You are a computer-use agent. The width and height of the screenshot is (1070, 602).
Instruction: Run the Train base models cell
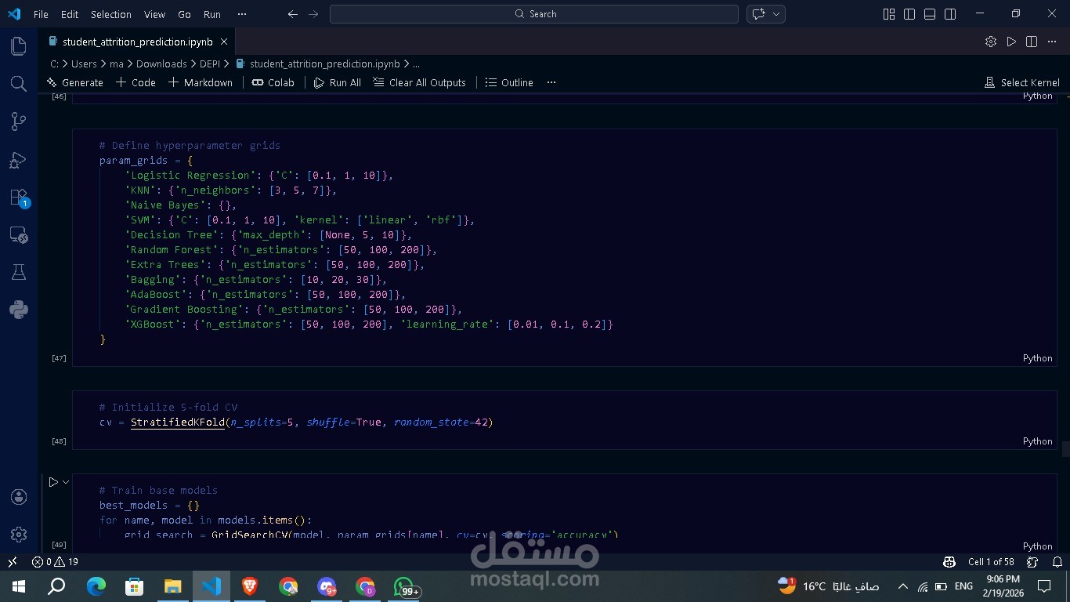[x=53, y=482]
